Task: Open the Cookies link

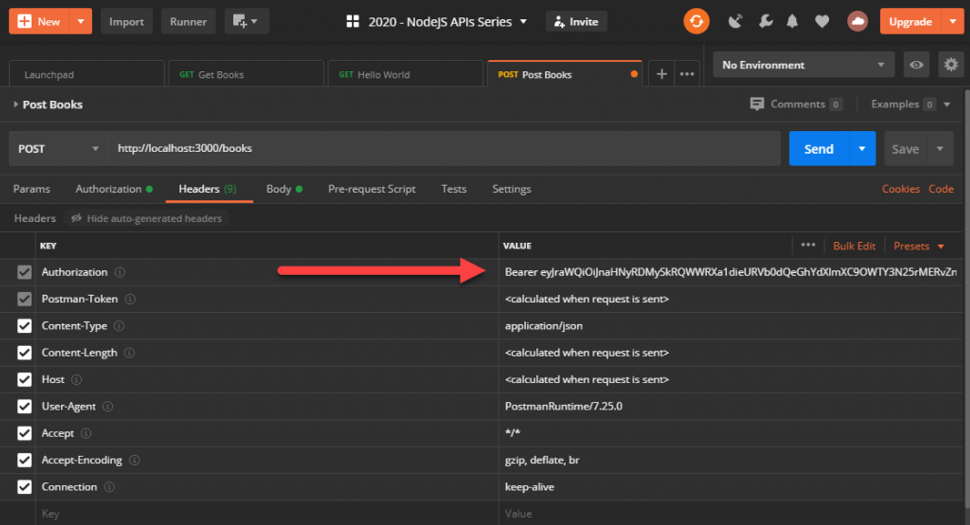Action: 900,189
